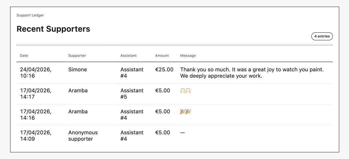Click the 24/04/2026, 10:16 date cell

click(36, 73)
